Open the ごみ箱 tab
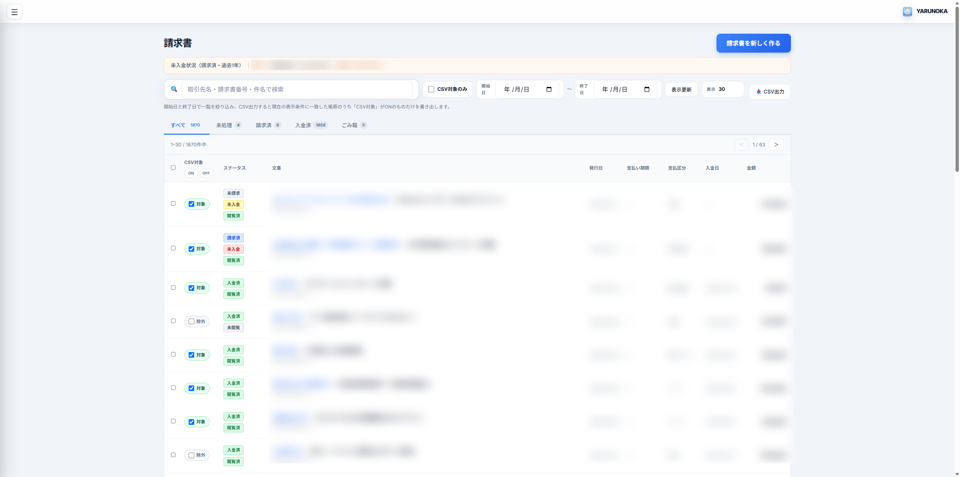The height and width of the screenshot is (477, 960). point(354,125)
